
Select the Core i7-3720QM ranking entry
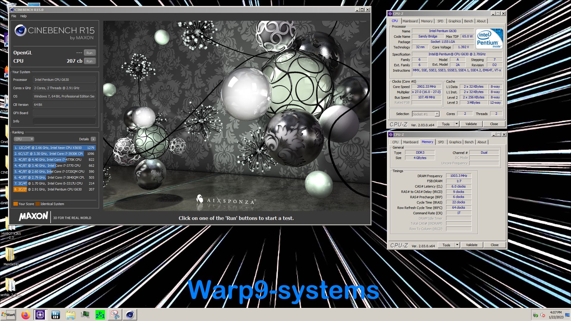coord(54,171)
